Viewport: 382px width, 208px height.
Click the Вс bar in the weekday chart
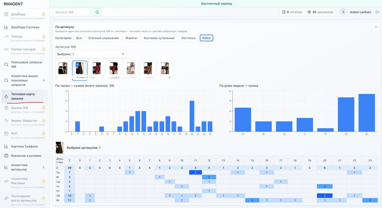pyautogui.click(x=366, y=113)
